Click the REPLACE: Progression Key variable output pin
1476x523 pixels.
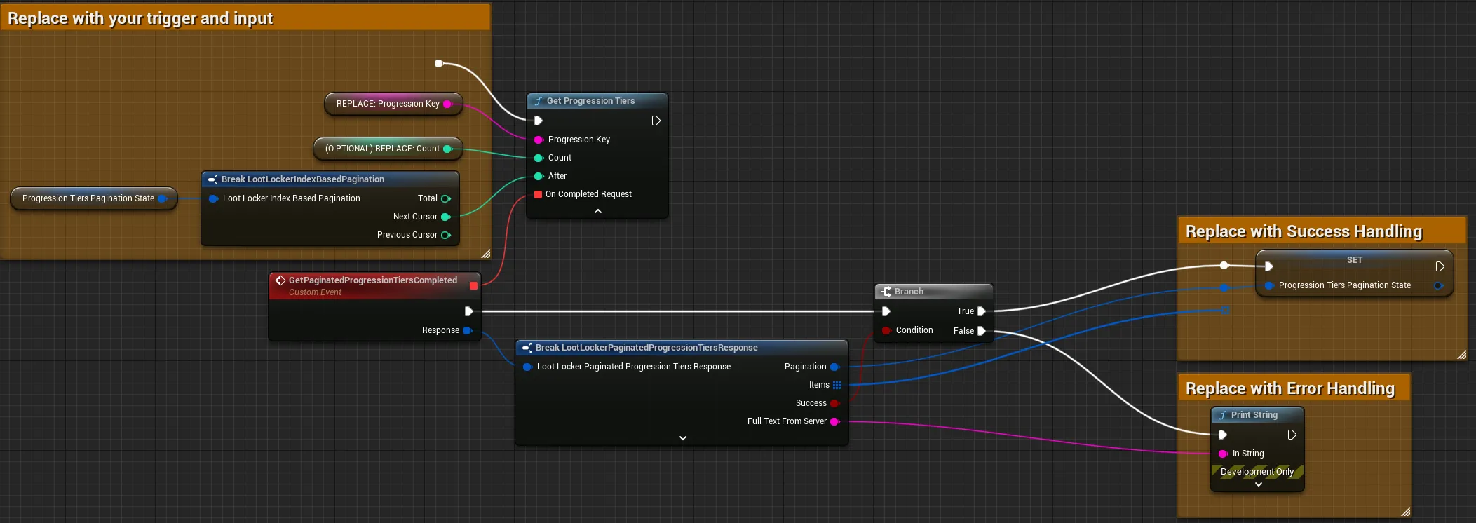[x=447, y=104]
